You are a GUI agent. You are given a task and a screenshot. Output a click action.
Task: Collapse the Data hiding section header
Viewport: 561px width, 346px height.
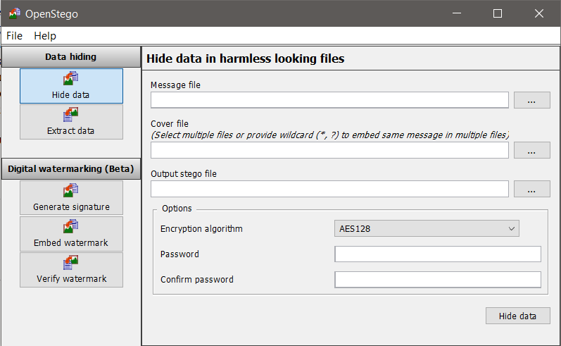(70, 56)
